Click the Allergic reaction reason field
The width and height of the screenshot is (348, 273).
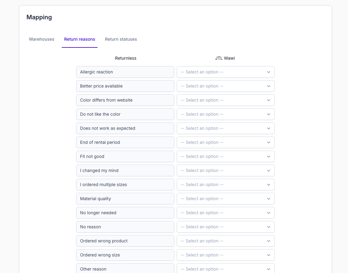point(125,72)
